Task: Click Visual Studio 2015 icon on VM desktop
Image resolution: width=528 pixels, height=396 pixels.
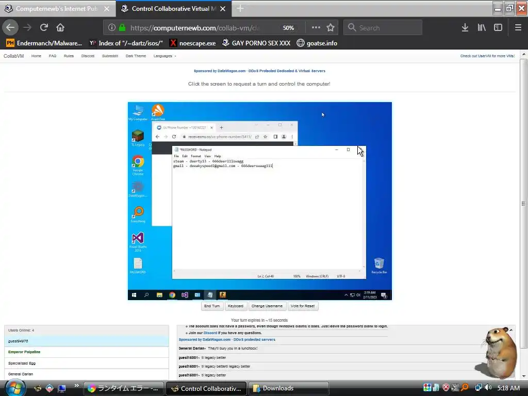Action: [x=138, y=241]
